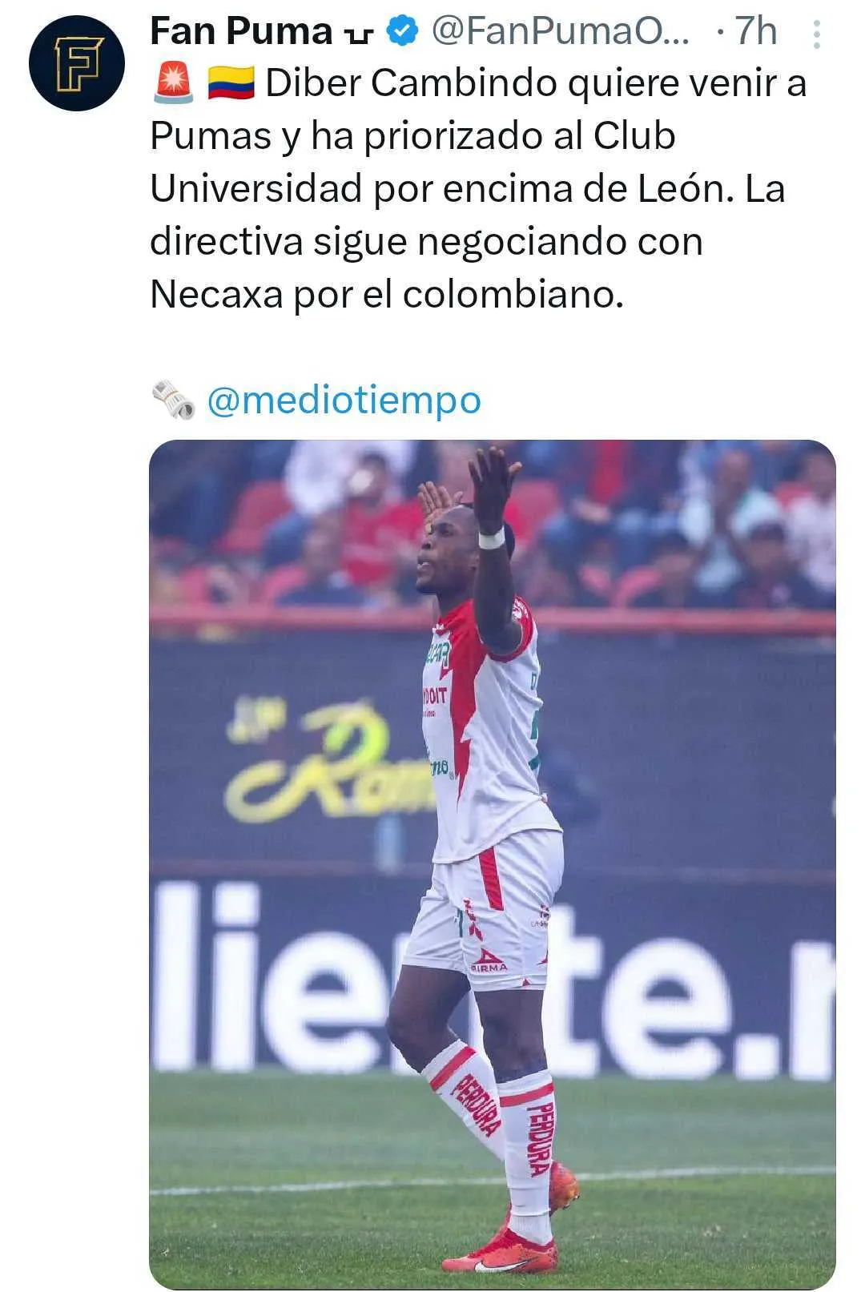This screenshot has height=1292, width=865.
Task: Click the rolled newspaper emoji
Action: (x=174, y=400)
